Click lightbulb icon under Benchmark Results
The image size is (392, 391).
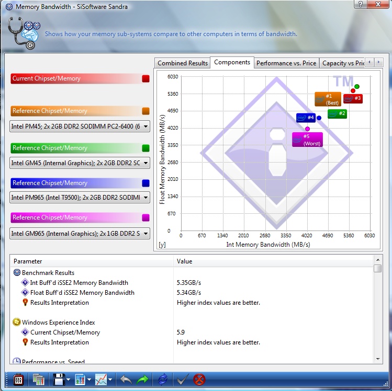click(25, 302)
